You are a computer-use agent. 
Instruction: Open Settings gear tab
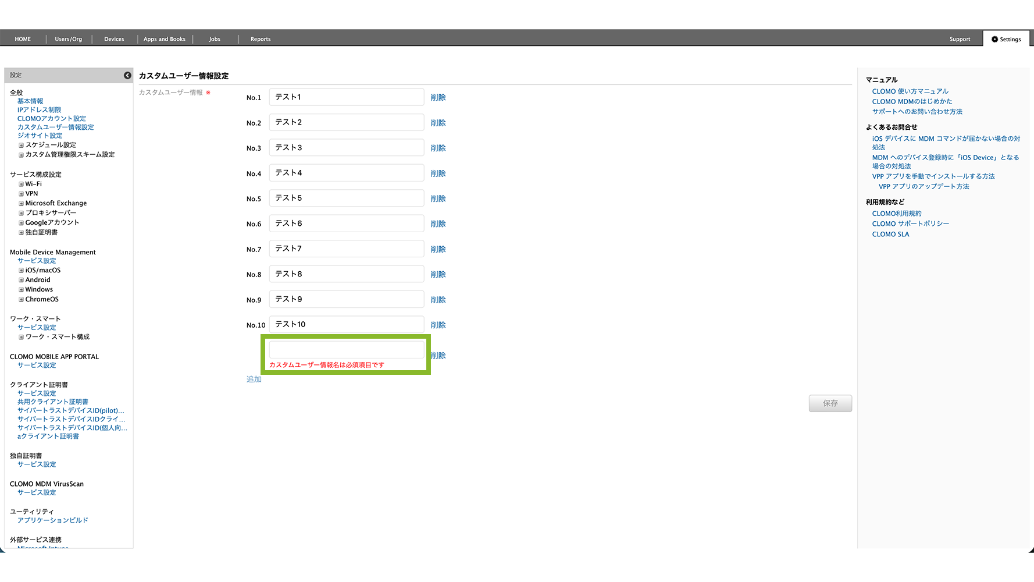1006,39
